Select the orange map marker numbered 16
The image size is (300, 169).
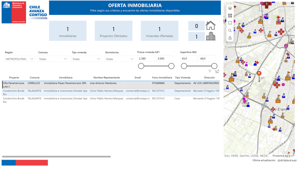tap(288, 76)
